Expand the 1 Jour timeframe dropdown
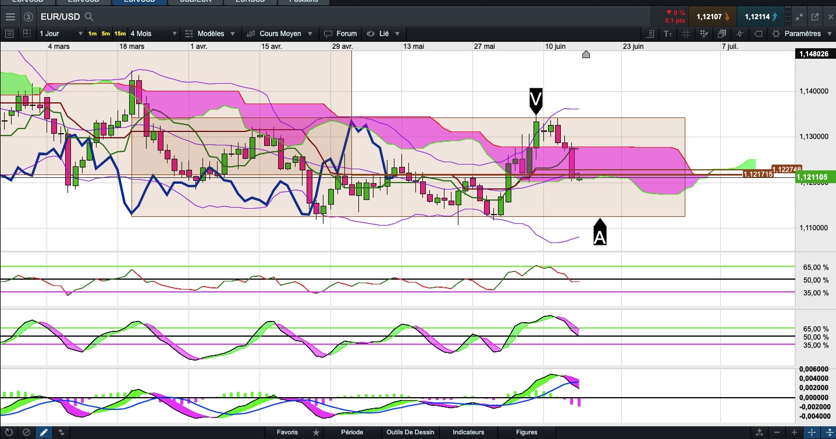The width and height of the screenshot is (836, 439). pos(61,34)
